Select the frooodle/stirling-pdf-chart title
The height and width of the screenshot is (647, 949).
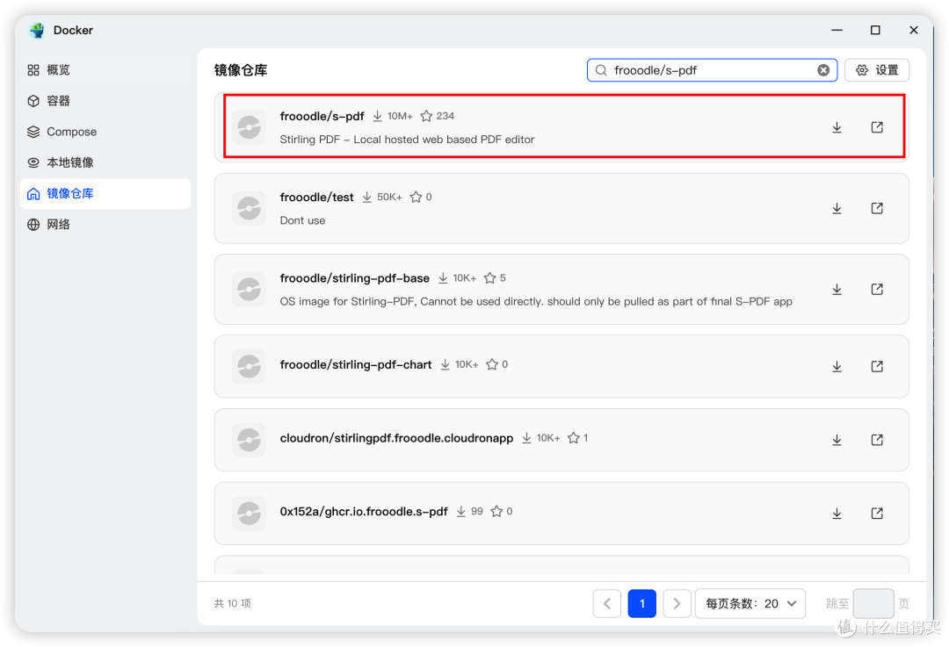[356, 364]
